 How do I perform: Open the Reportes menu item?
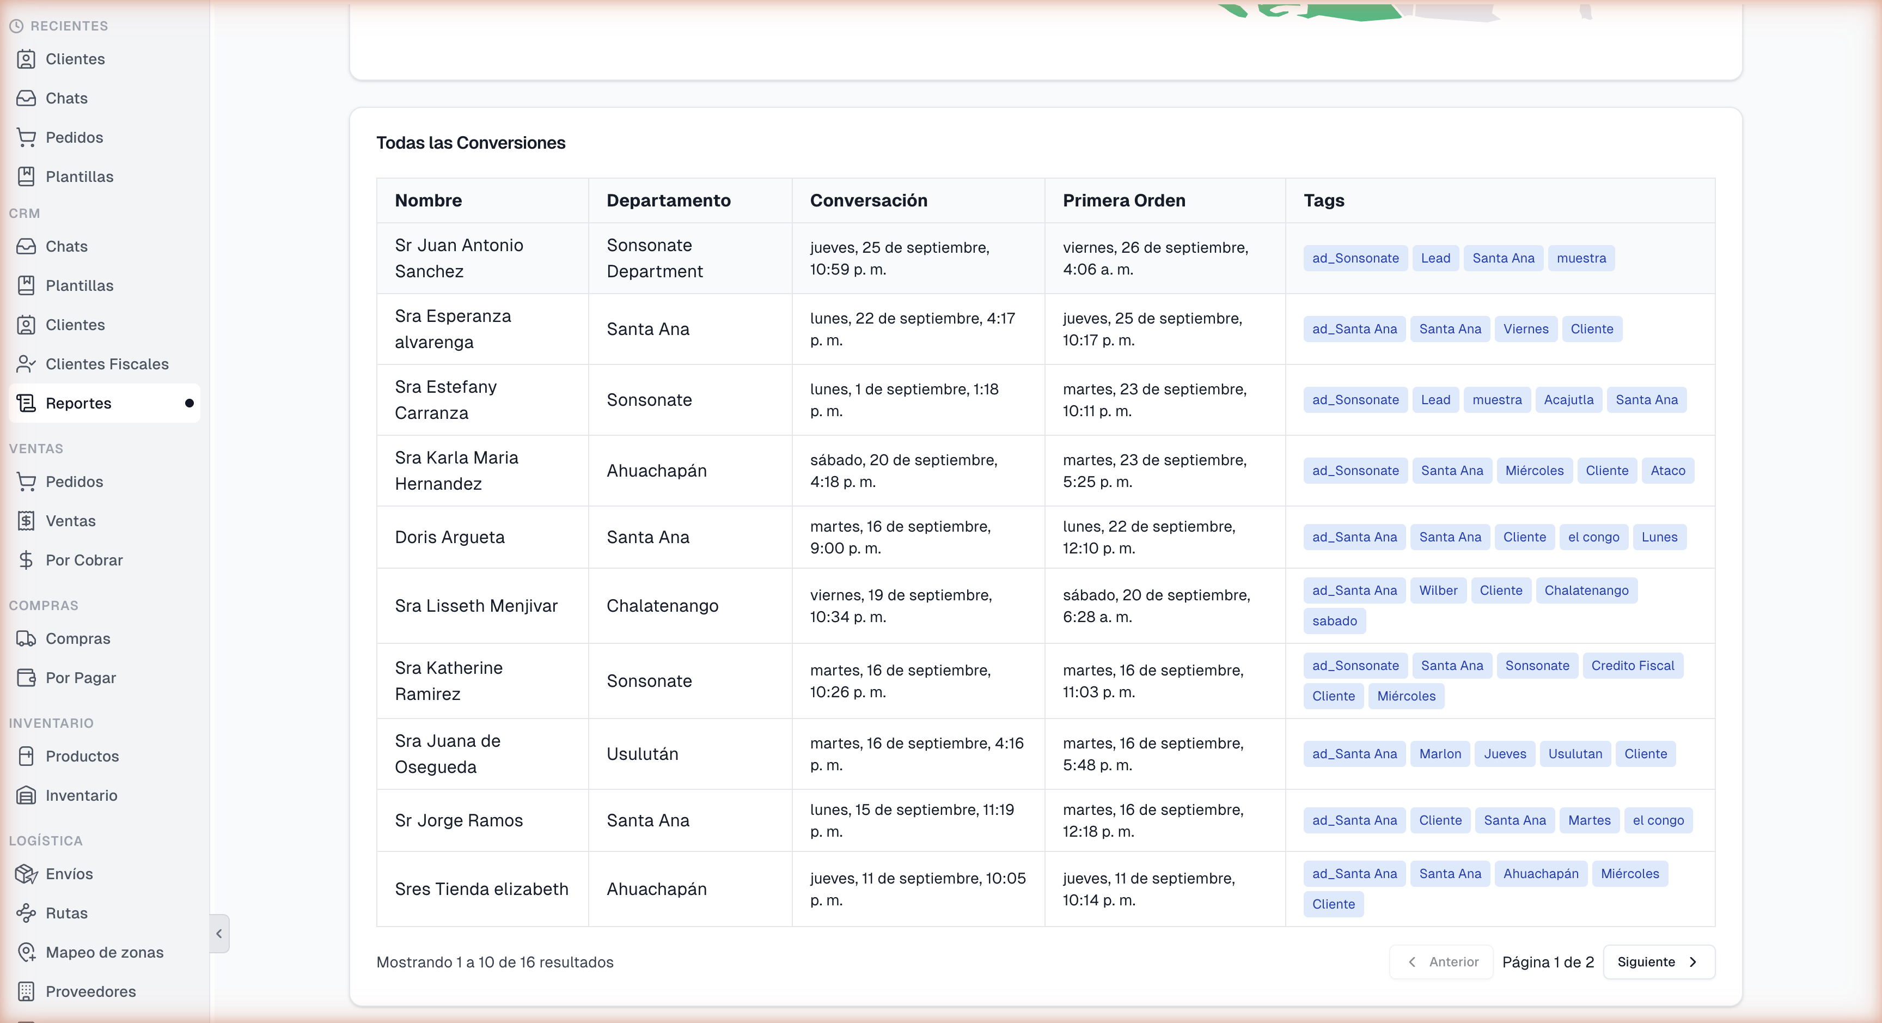[79, 403]
